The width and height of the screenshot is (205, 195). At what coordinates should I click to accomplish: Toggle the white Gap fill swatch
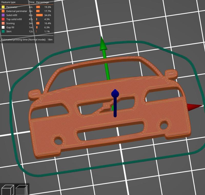(x=3, y=27)
